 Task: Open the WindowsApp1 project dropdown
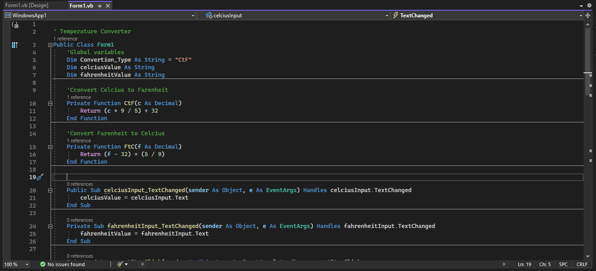coord(100,16)
